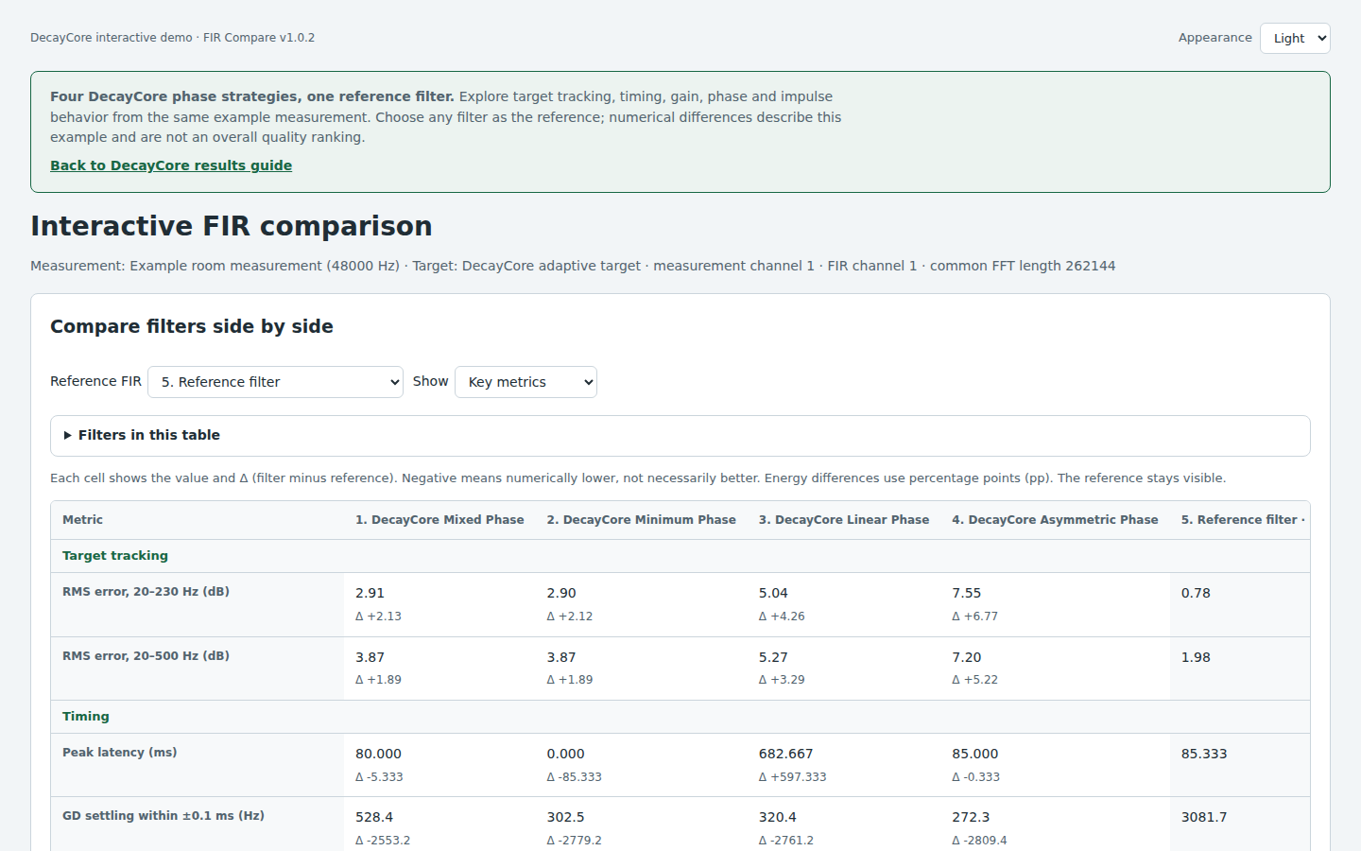Click the DecayCore Linear Phase column header
Viewport: 1361px width, 851px height.
pos(844,520)
